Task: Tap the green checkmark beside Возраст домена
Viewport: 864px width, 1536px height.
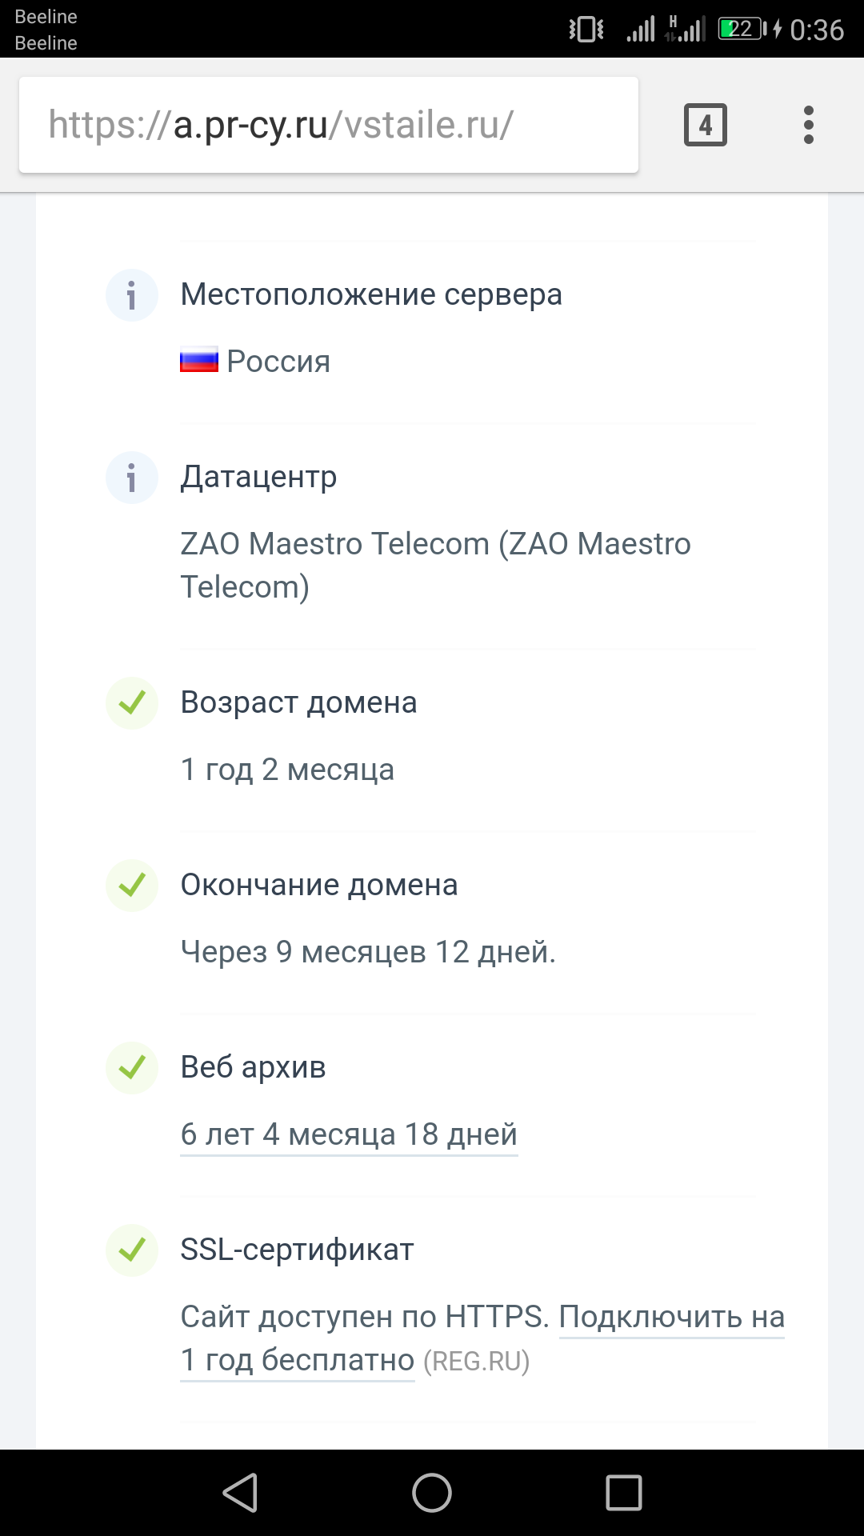Action: 131,703
